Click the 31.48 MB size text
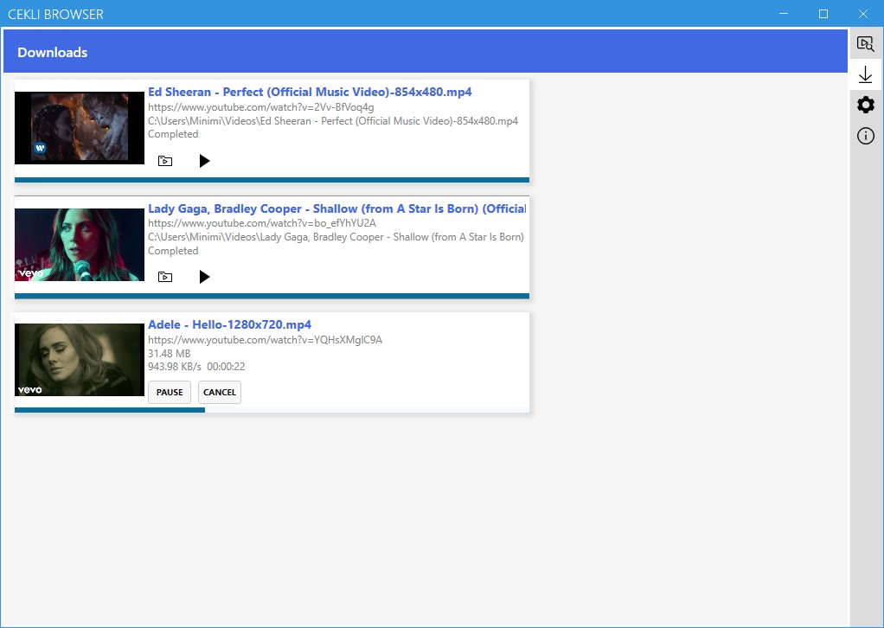The height and width of the screenshot is (628, 884). coord(170,354)
